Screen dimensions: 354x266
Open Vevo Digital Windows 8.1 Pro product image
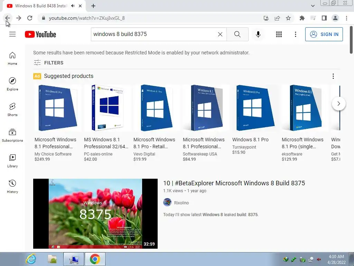(x=157, y=108)
